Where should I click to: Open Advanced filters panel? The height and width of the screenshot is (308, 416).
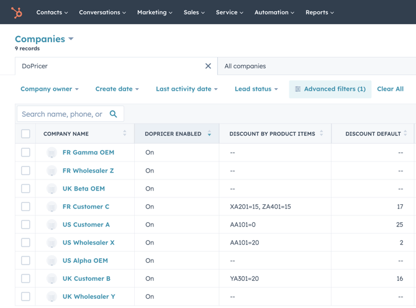tap(330, 89)
